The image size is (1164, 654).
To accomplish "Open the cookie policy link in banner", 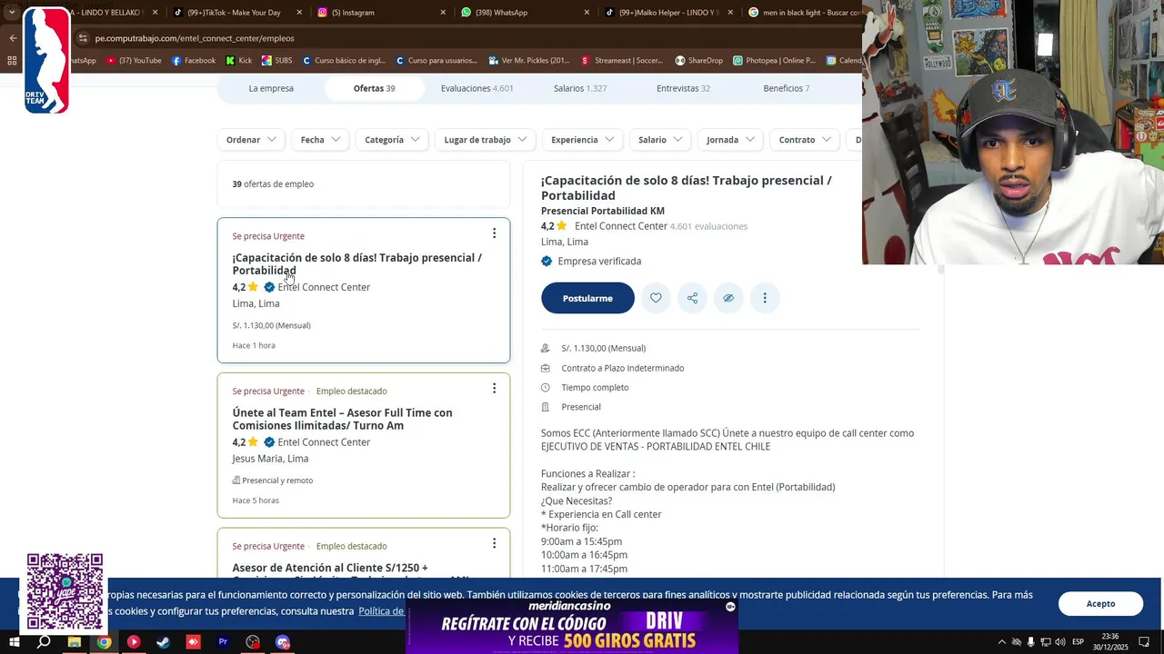I will click(x=382, y=611).
